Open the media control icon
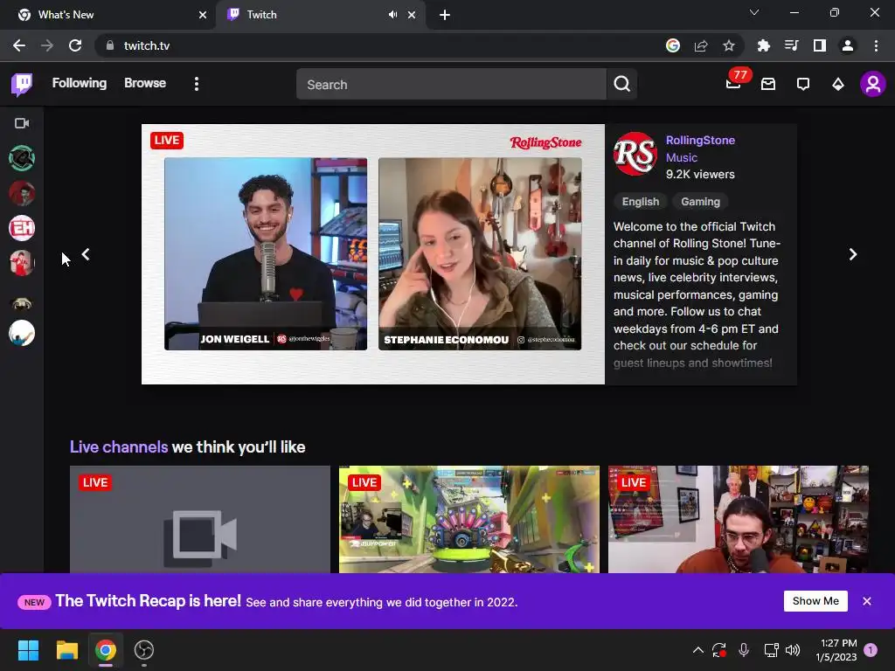 tap(792, 45)
